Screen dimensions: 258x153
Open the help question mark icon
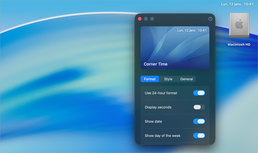(x=210, y=19)
